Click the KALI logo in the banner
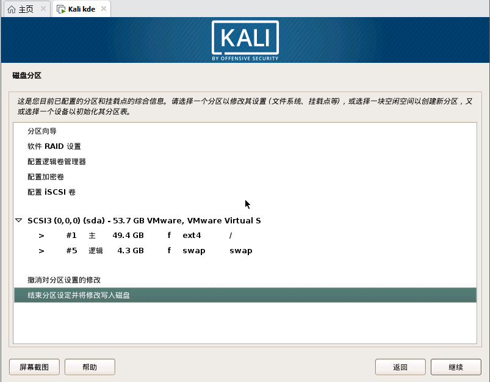Screen dimensions: 490x382 245,41
